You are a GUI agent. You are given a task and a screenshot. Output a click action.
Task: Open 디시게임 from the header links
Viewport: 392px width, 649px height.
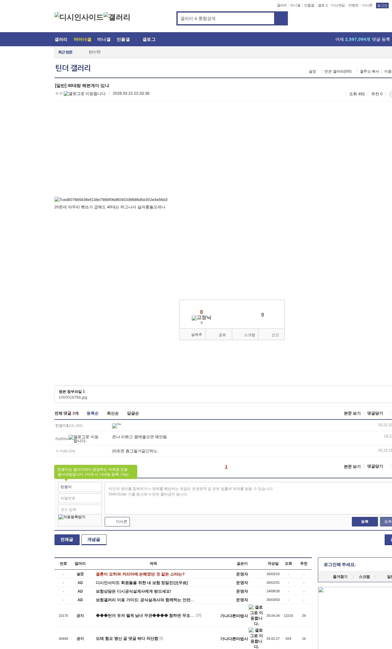point(338,6)
